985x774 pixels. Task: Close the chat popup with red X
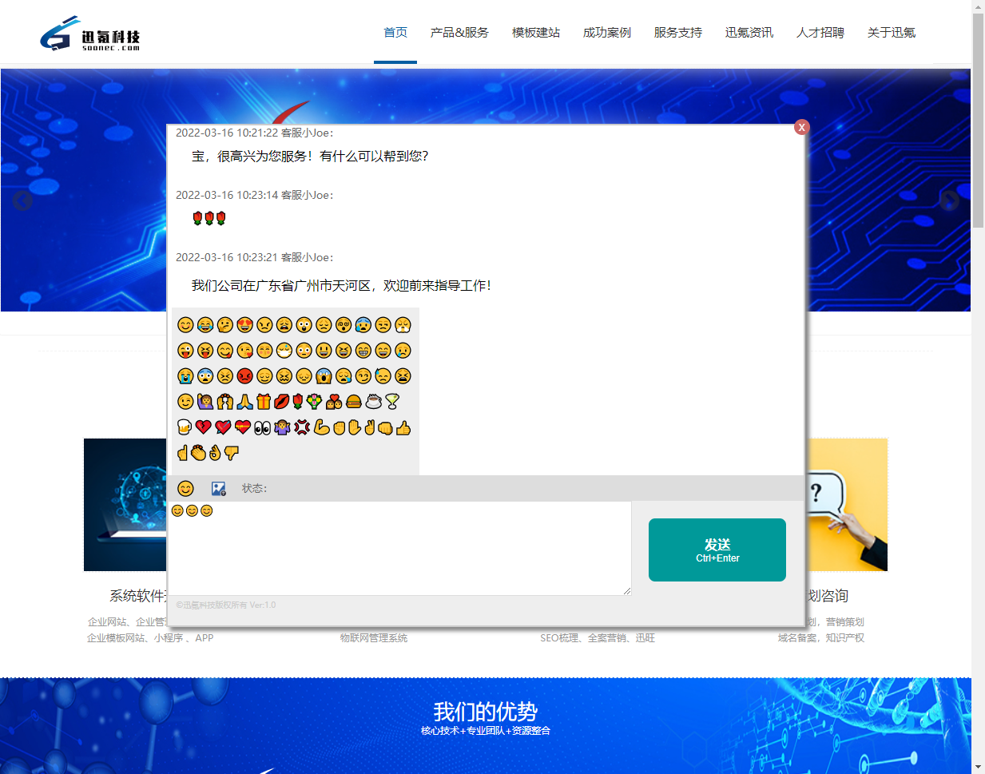pyautogui.click(x=802, y=127)
